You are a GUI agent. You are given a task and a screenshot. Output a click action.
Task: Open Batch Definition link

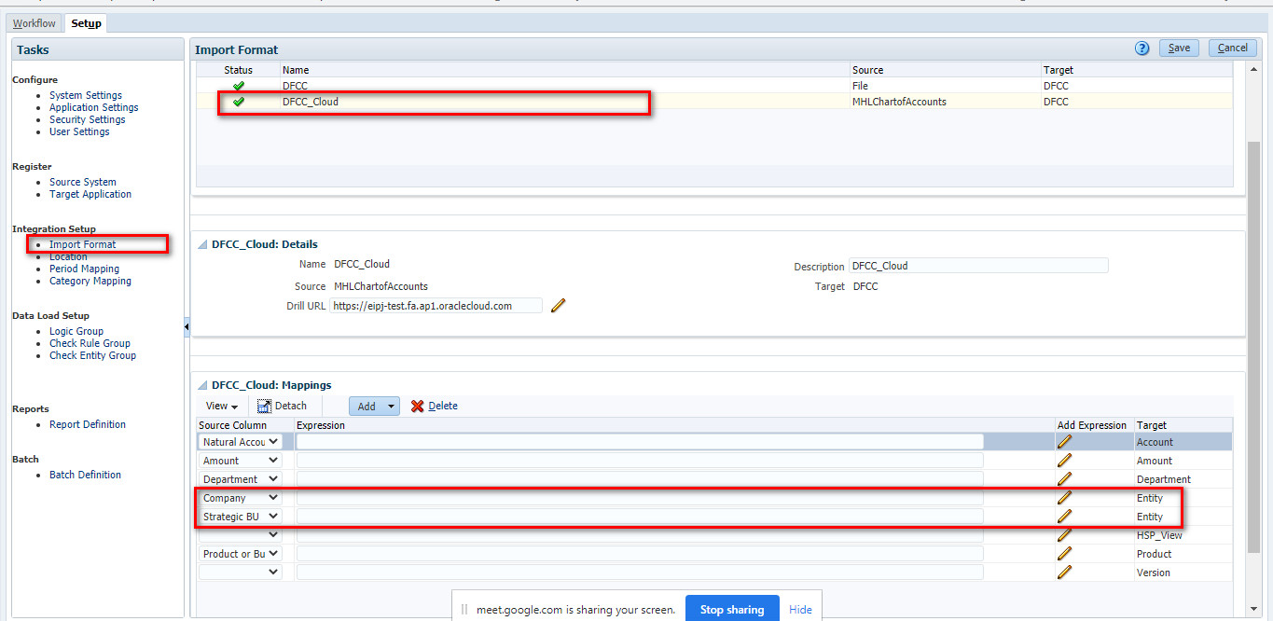tap(85, 475)
